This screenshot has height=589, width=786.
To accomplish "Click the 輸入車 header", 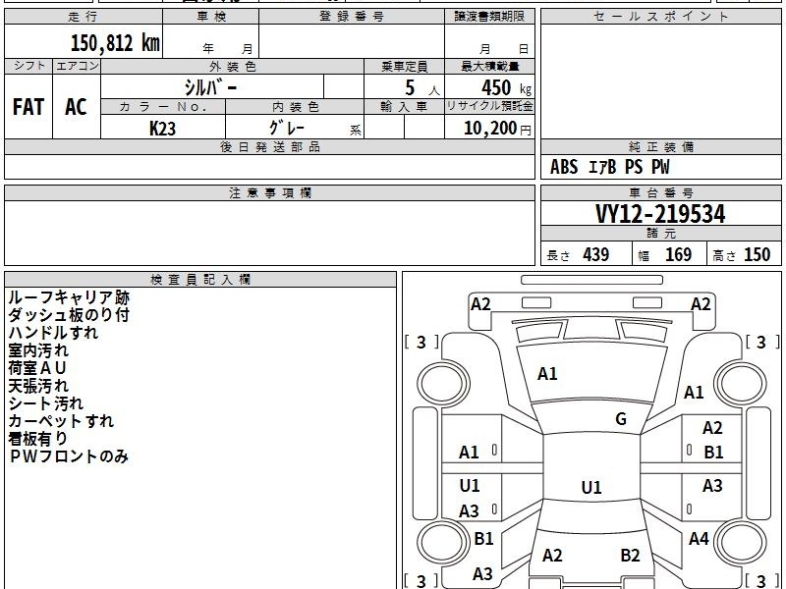I will 404,107.
